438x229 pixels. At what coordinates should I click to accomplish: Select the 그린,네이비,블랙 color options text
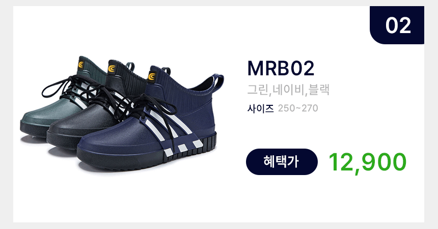288,90
